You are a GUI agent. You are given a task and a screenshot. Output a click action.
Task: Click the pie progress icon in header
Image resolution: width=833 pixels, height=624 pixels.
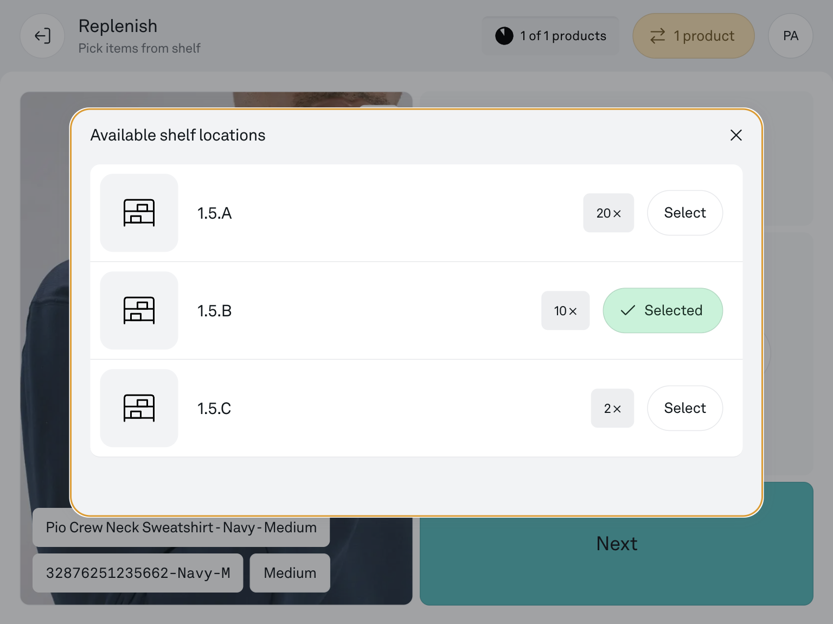[x=504, y=36]
